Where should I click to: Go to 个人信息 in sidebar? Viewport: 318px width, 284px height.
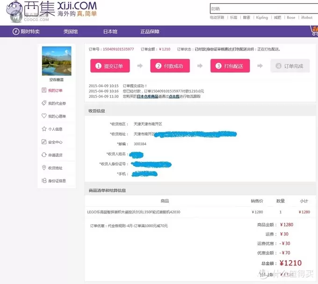55,129
